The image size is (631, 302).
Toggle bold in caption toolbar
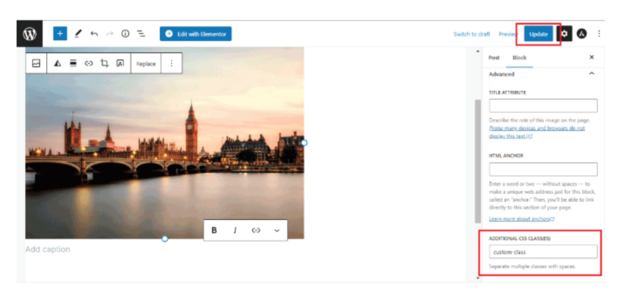(x=214, y=230)
